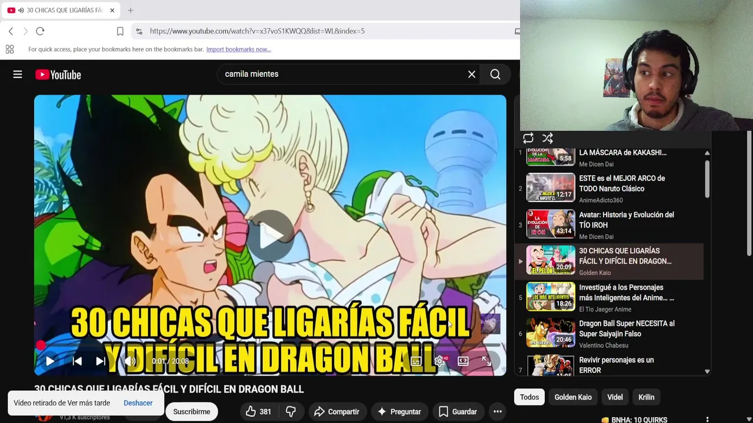The height and width of the screenshot is (423, 753).
Task: Open the player settings gear
Action: [439, 361]
